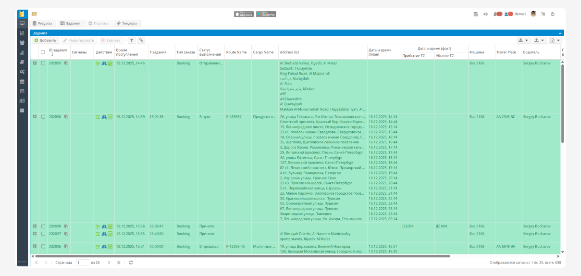
Task: Click the refresh icon in pagination bar
Action: pos(131,263)
